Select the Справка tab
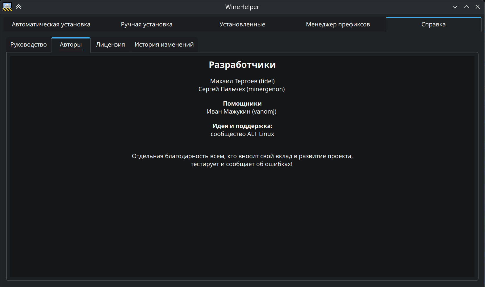 click(433, 24)
